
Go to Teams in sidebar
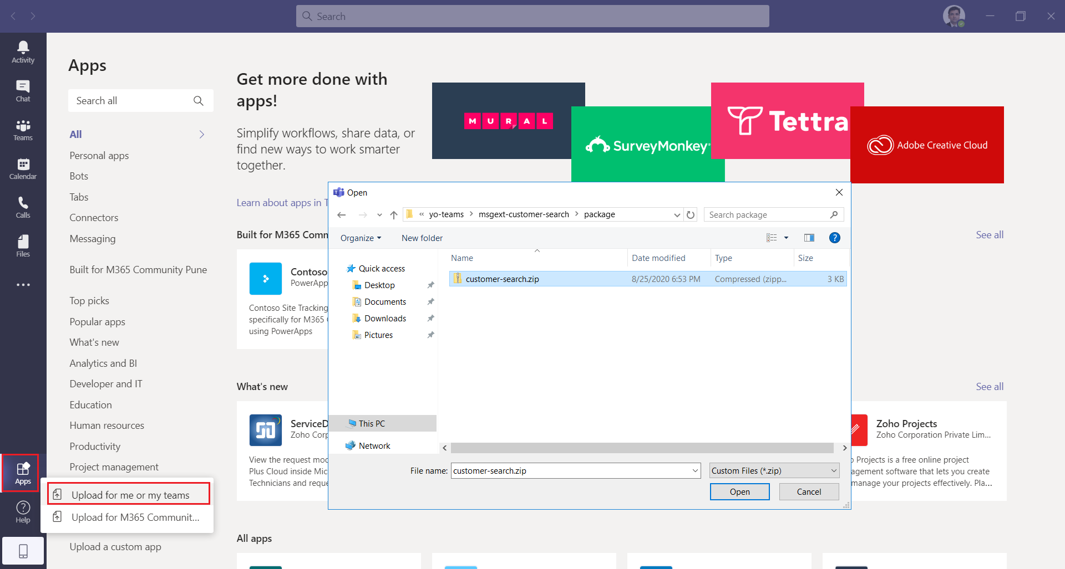[x=23, y=130]
